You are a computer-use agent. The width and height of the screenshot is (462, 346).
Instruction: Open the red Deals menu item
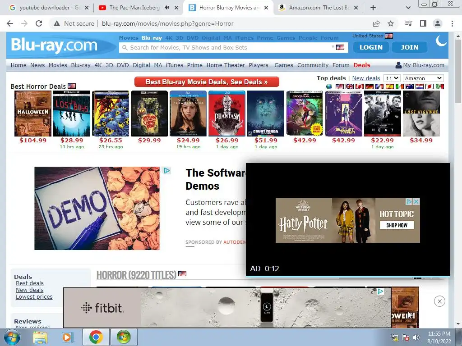tap(362, 65)
